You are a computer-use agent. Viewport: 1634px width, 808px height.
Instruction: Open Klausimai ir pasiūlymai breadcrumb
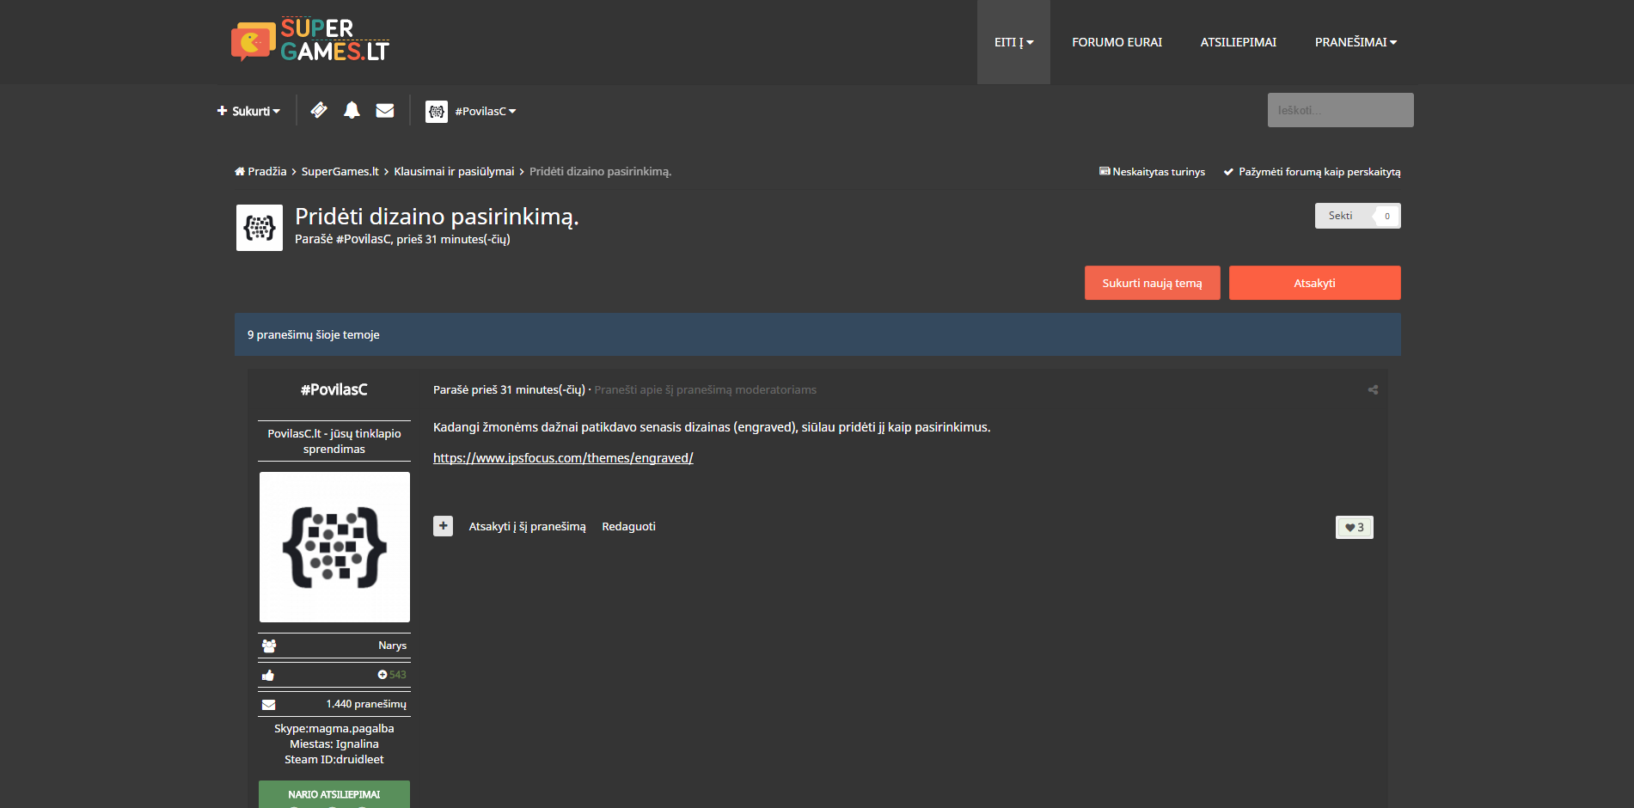pyautogui.click(x=454, y=171)
